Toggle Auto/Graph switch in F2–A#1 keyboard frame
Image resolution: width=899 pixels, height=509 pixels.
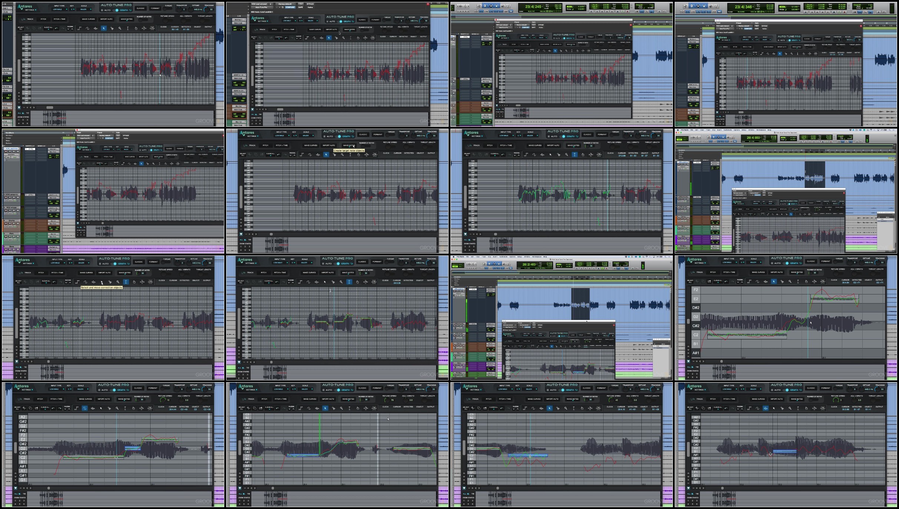tap(786, 263)
